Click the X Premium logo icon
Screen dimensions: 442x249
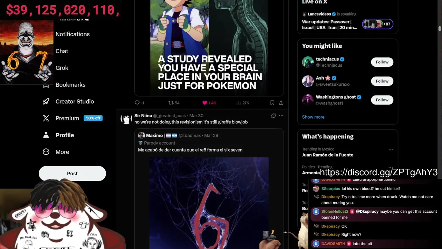click(46, 118)
